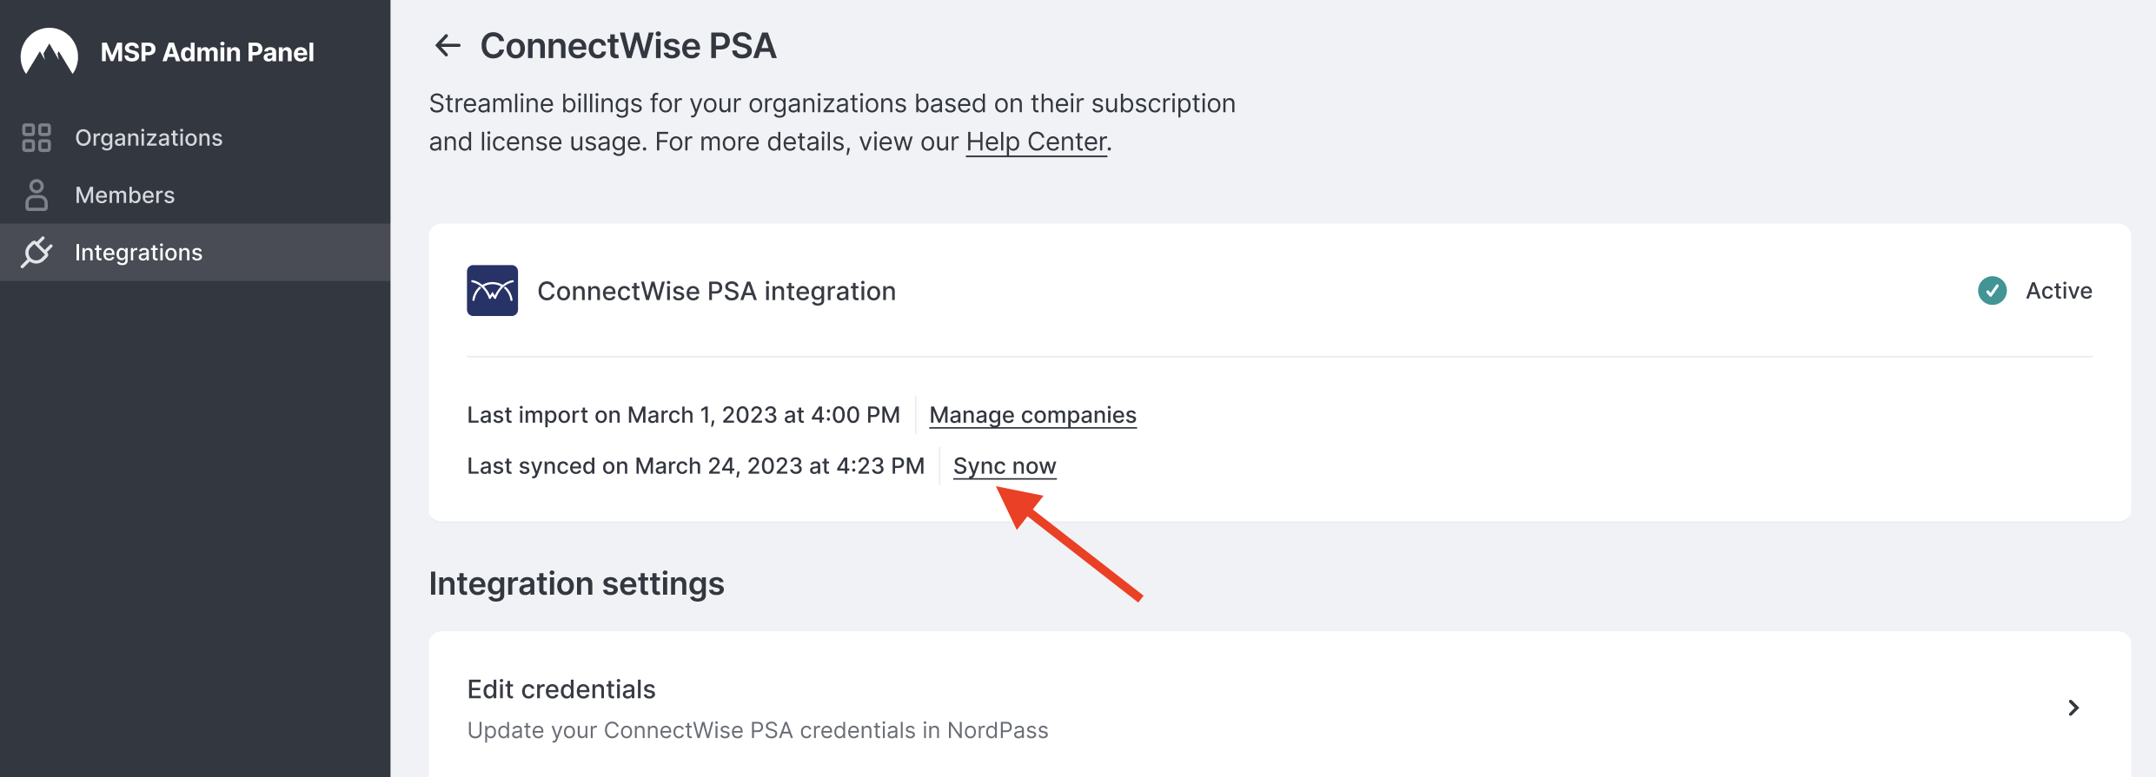The width and height of the screenshot is (2156, 777).
Task: Click the Organizations grid icon
Action: pyautogui.click(x=36, y=137)
